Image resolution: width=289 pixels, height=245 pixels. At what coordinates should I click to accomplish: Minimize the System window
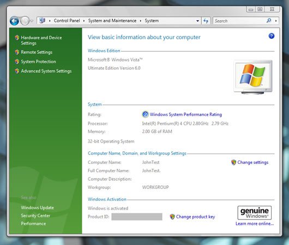(251, 9)
